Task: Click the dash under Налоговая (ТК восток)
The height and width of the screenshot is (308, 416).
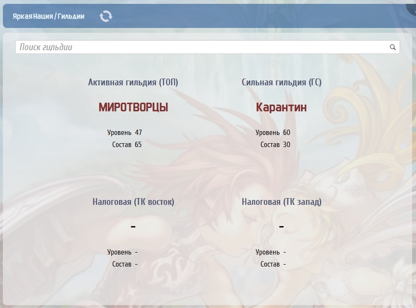Action: point(133,227)
